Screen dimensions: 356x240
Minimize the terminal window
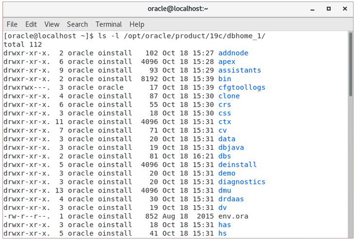coord(312,9)
